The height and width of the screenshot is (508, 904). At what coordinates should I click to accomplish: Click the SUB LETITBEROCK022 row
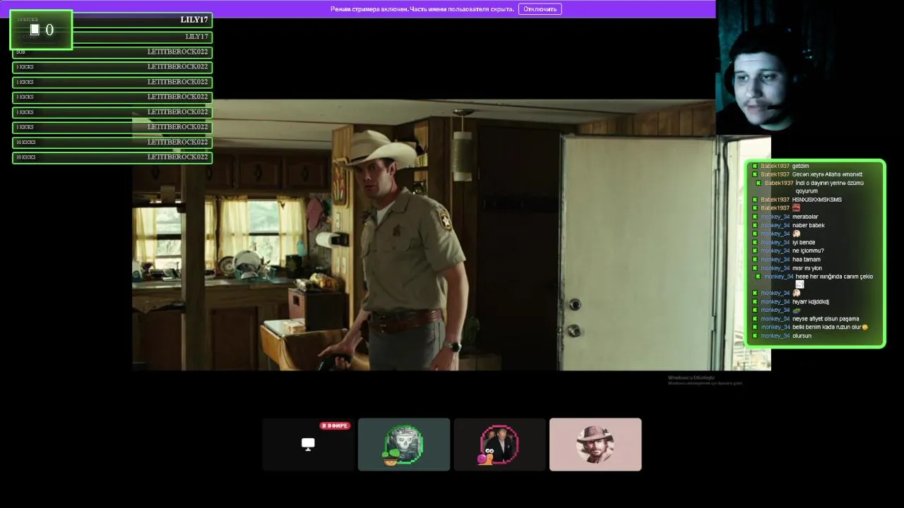tap(112, 52)
